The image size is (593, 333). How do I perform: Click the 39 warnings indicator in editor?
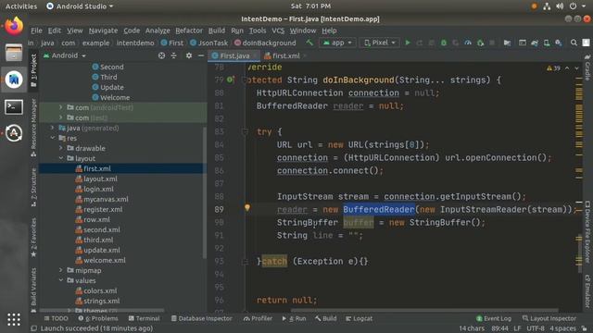(553, 68)
